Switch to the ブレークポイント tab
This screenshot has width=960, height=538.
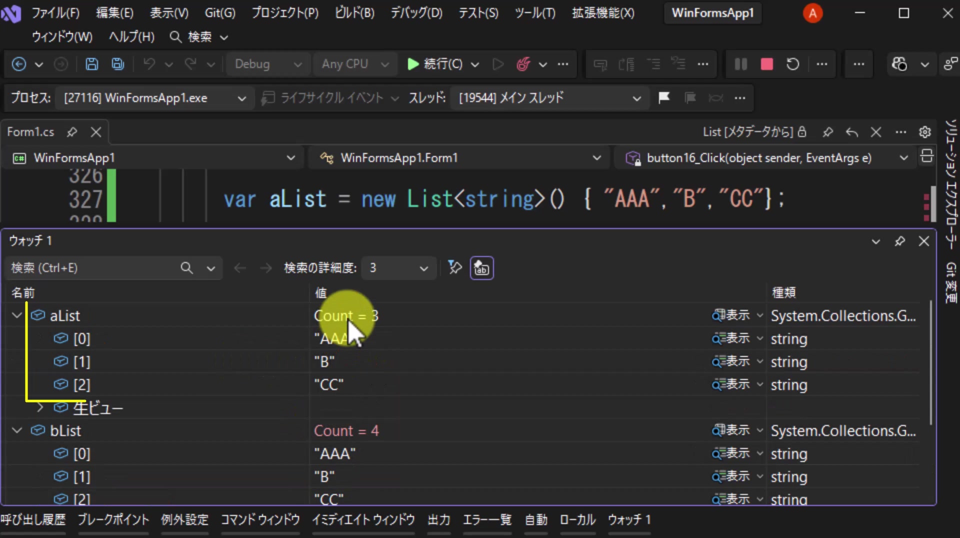pos(113,520)
